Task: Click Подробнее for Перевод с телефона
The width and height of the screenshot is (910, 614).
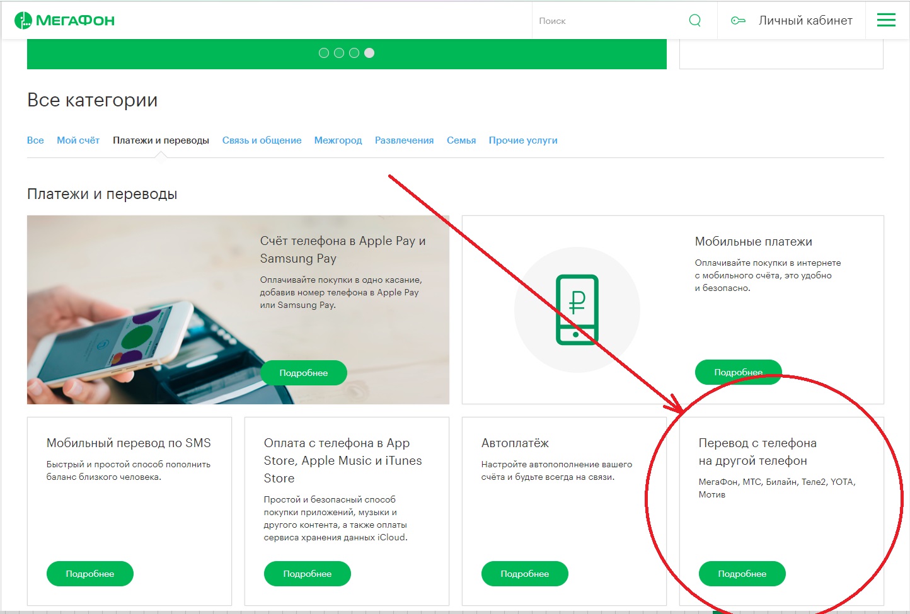Action: 742,574
